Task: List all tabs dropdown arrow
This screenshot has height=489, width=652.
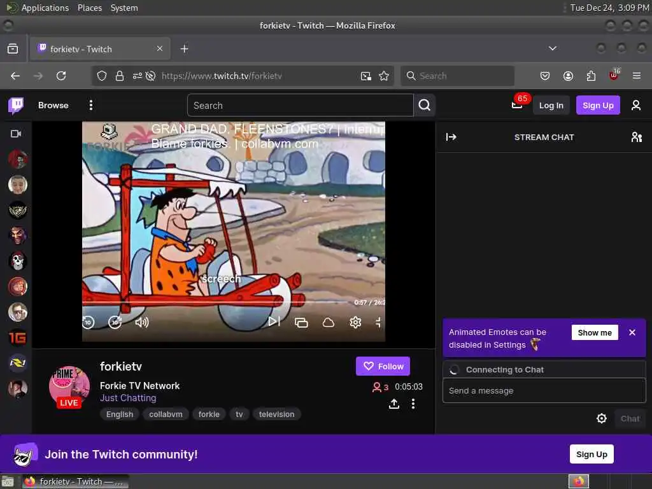Action: [x=552, y=48]
